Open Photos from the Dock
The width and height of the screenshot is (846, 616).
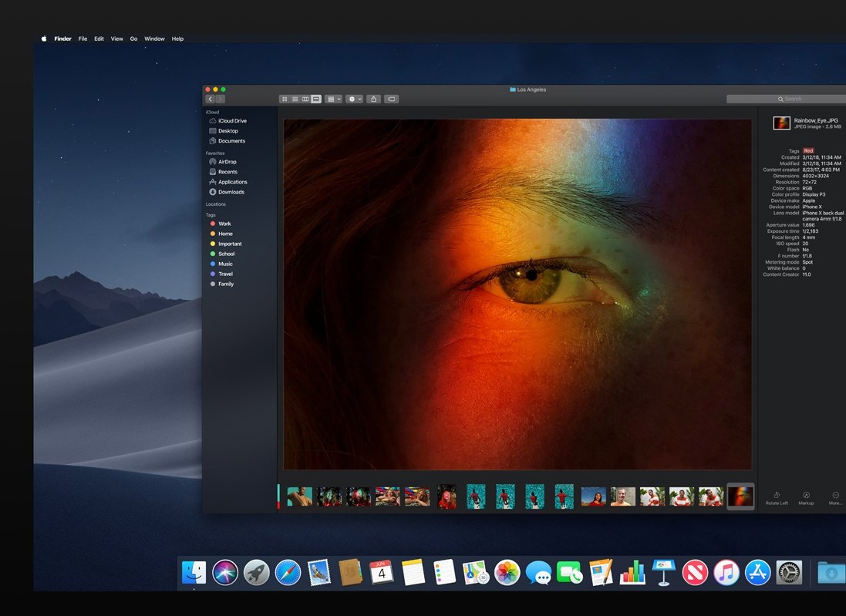pos(507,572)
